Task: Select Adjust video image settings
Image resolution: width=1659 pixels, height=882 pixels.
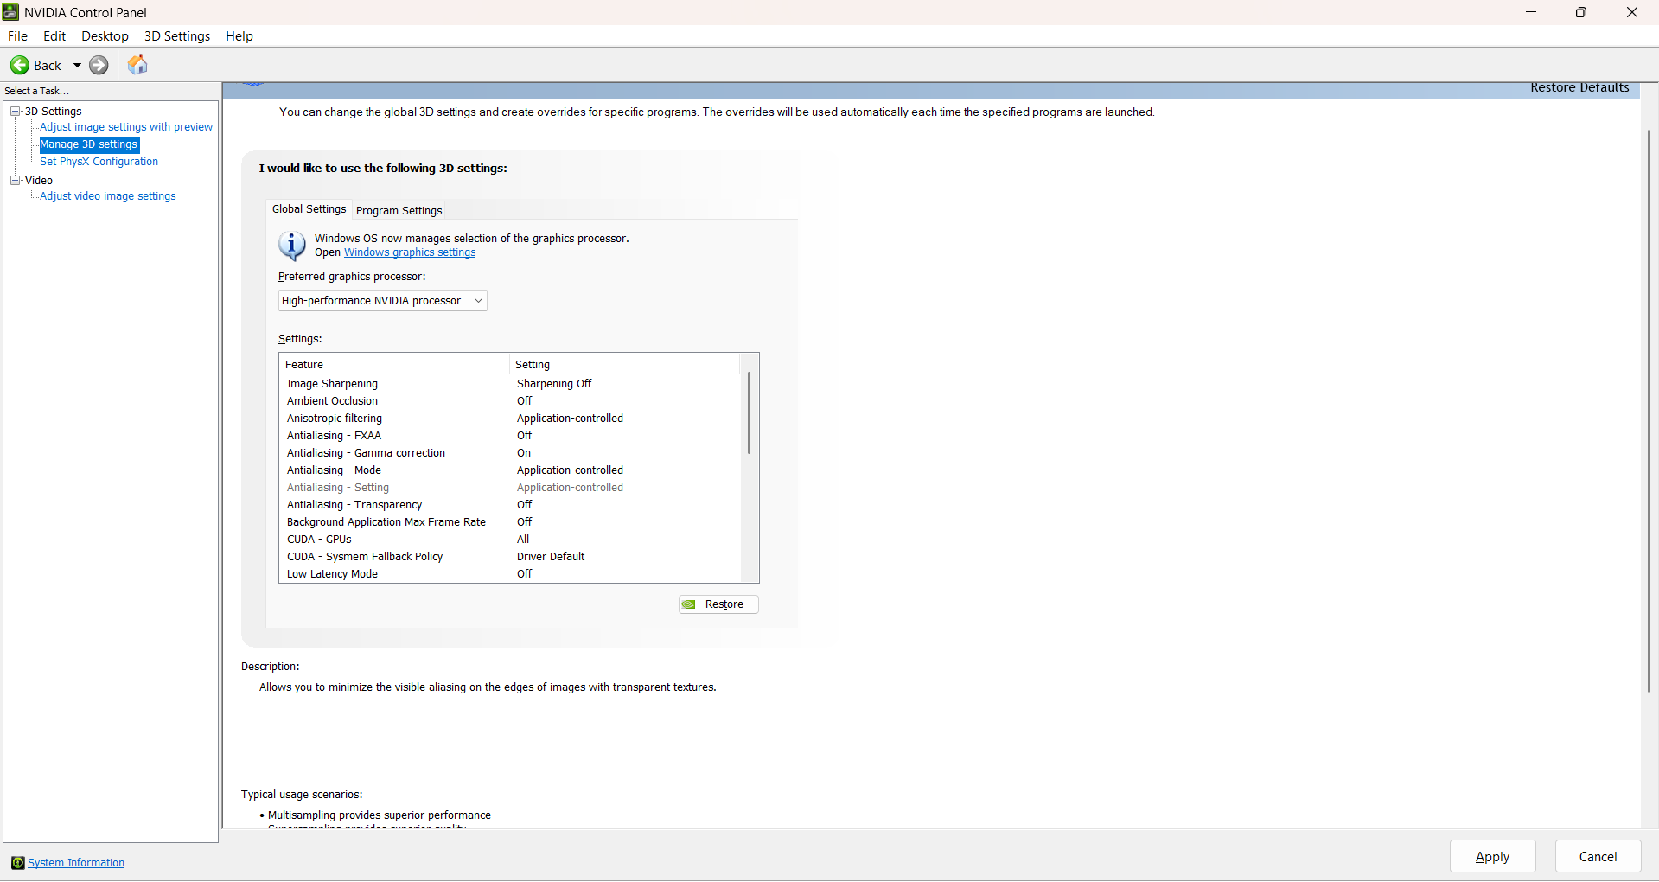Action: coord(108,196)
